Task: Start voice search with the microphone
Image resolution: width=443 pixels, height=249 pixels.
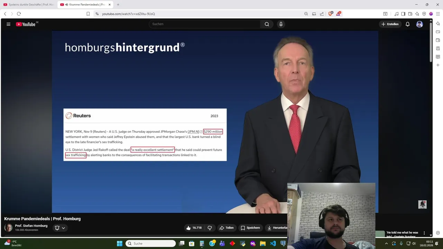Action: click(281, 24)
